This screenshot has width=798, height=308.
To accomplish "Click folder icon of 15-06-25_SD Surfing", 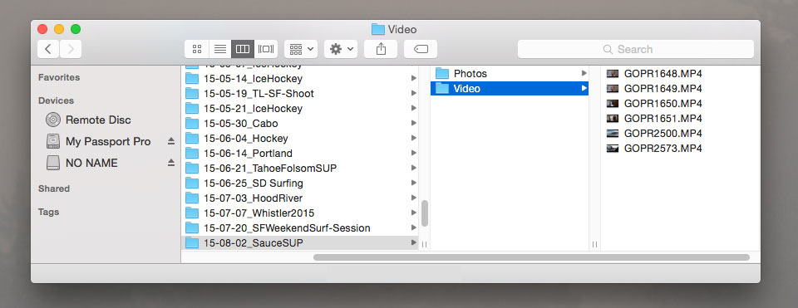I will tap(192, 183).
